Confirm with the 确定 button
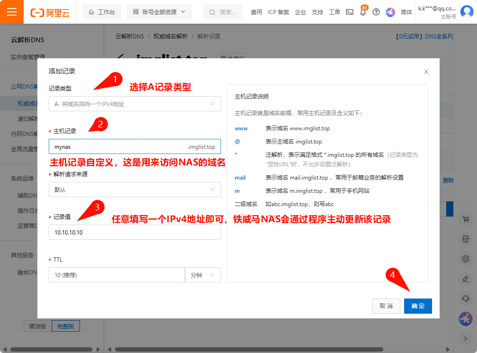The image size is (477, 353). tap(418, 306)
